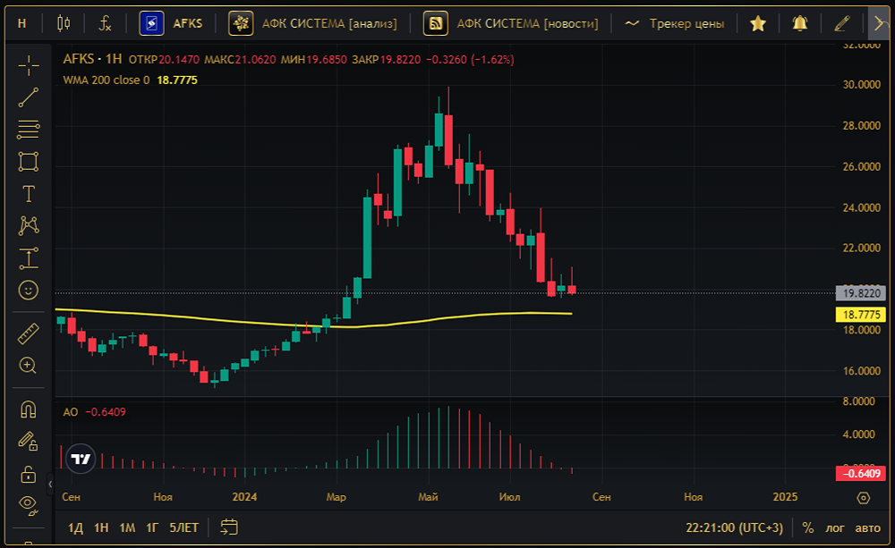Click the TradingView logo
This screenshot has width=895, height=548.
click(x=81, y=459)
